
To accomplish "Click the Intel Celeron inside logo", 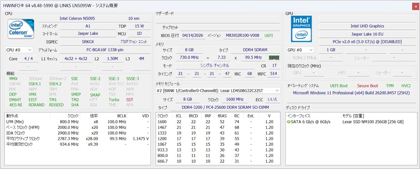I will point(21,29).
